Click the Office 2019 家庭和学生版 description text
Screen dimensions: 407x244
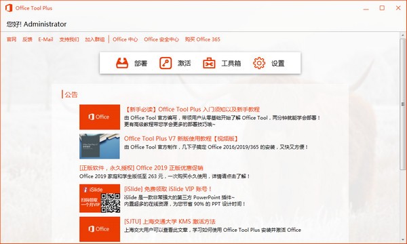[x=165, y=176]
